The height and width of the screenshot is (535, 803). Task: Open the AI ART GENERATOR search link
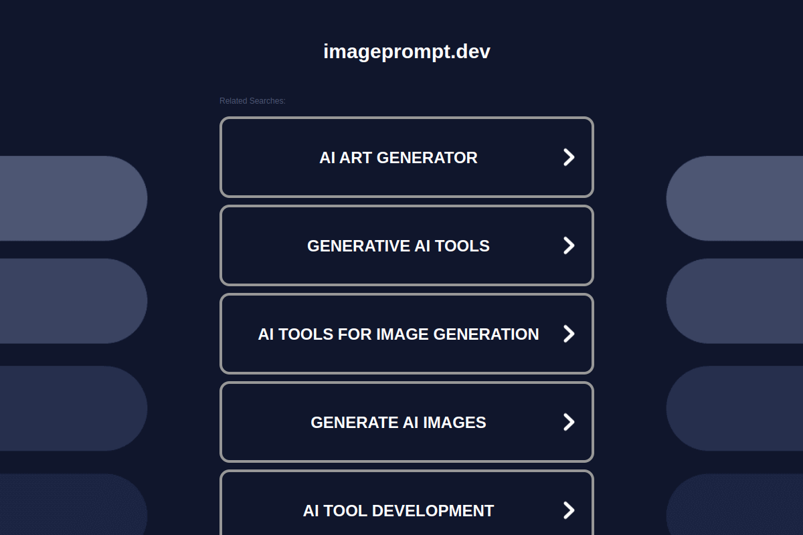(407, 157)
